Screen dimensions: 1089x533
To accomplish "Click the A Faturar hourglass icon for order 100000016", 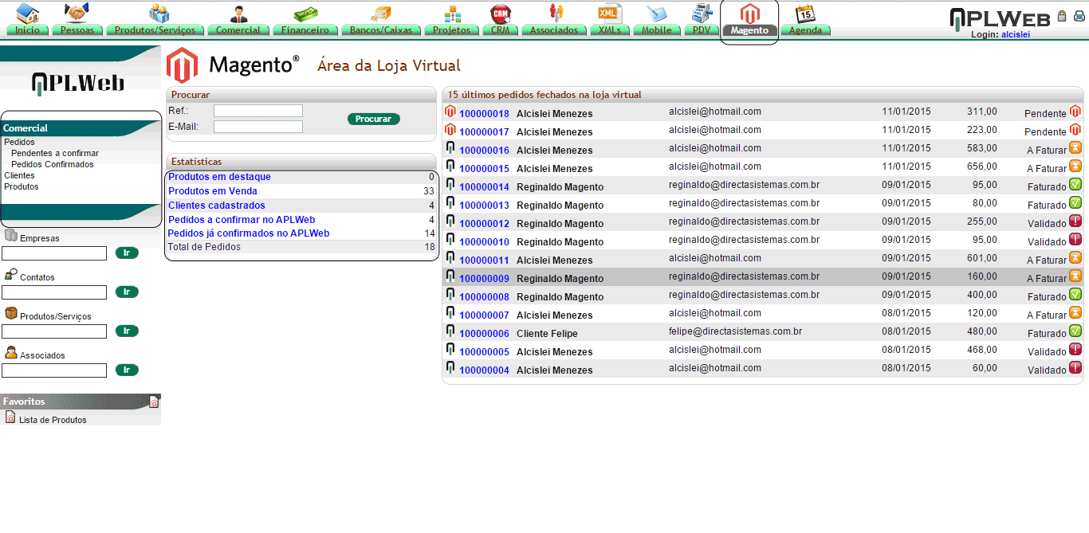I will [1075, 147].
